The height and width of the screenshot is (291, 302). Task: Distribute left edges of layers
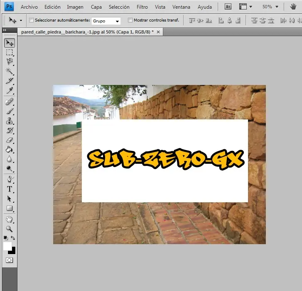tap(283, 20)
